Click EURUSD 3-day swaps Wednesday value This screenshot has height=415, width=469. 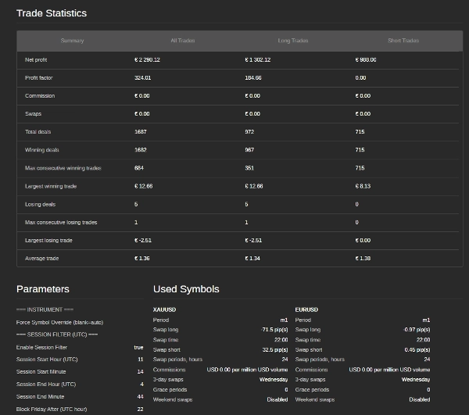416,379
